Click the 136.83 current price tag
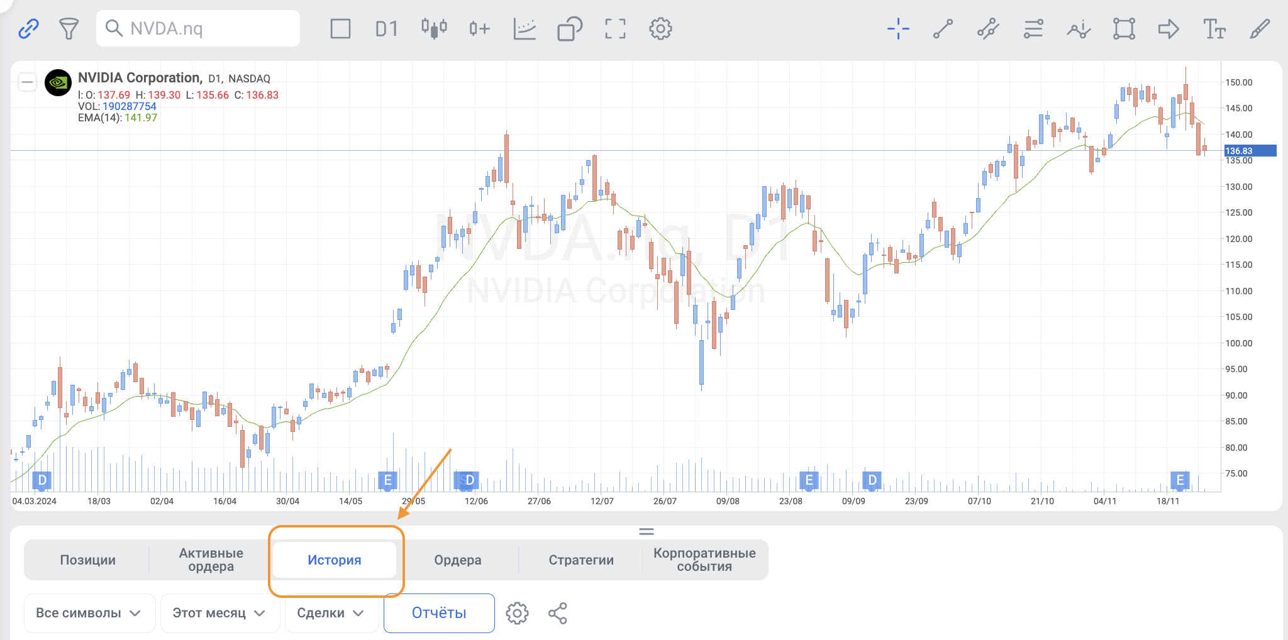This screenshot has width=1288, height=640. pos(1250,151)
